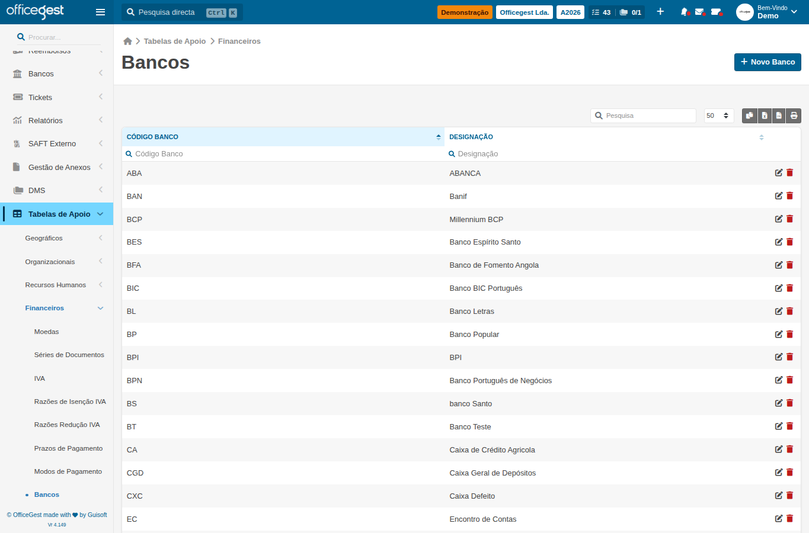Sort by Código Banco column
The image size is (809, 533).
tap(283, 137)
